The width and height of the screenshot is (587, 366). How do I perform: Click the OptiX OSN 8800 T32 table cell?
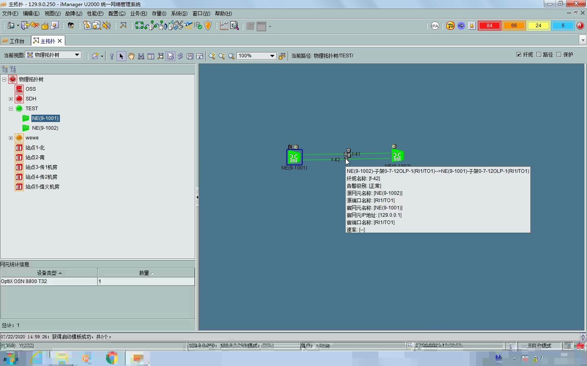[x=49, y=281]
